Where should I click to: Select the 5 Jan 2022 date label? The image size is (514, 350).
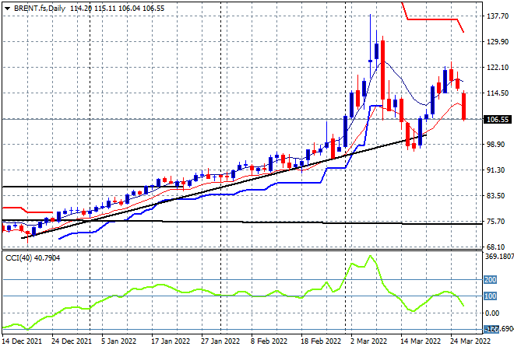(118, 341)
